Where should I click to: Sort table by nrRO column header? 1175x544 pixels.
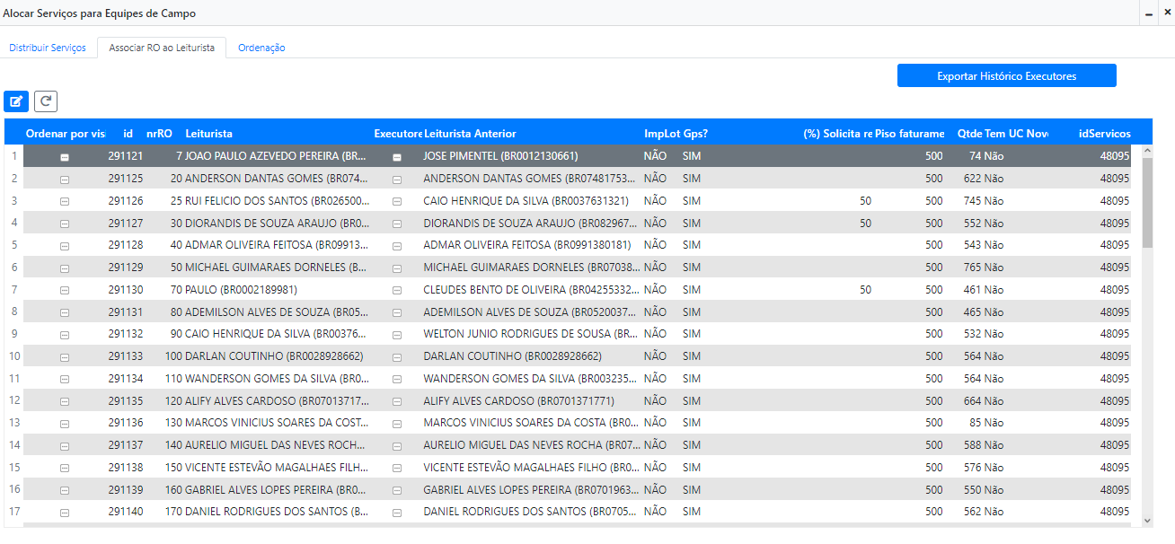pyautogui.click(x=159, y=134)
